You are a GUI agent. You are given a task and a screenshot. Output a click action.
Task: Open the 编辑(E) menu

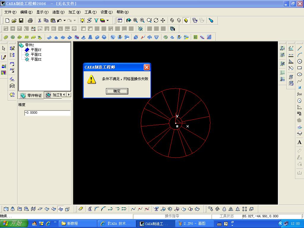[x=26, y=12]
